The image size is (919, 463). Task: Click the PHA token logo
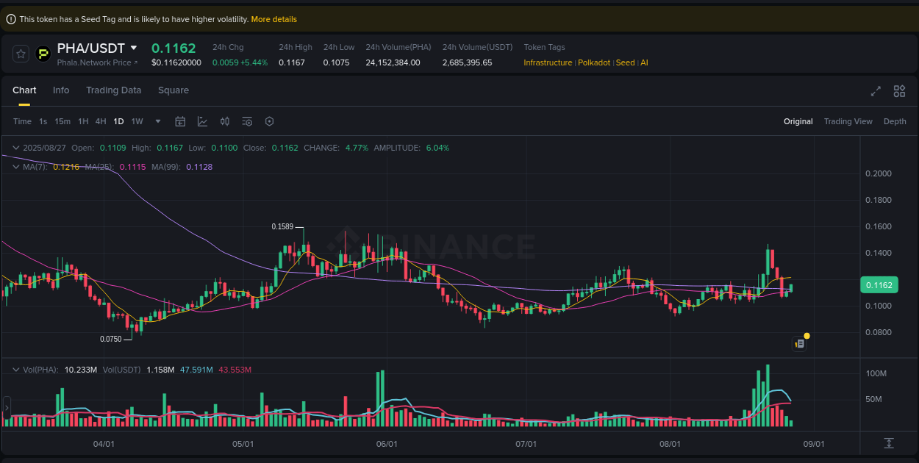(x=42, y=53)
